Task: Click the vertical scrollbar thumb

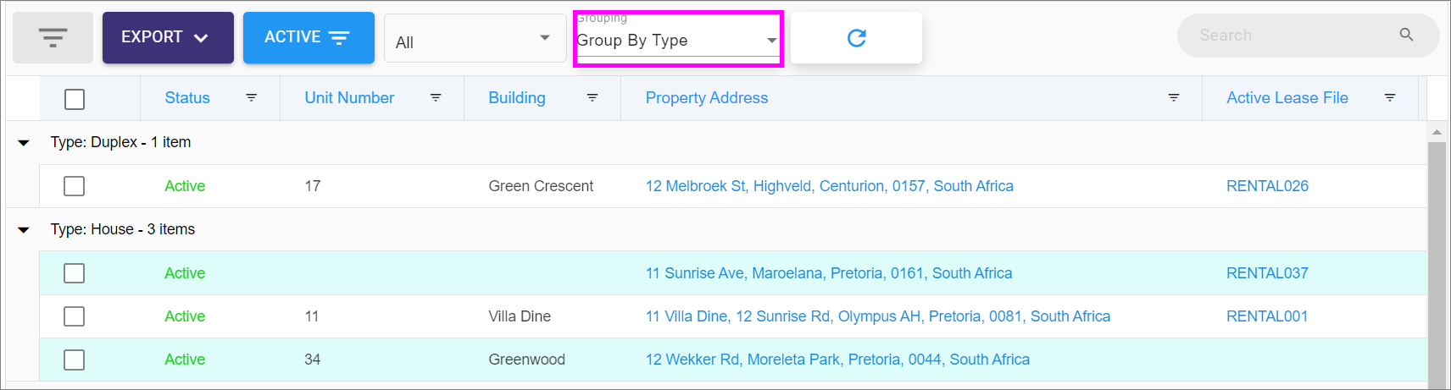Action: pyautogui.click(x=1437, y=264)
